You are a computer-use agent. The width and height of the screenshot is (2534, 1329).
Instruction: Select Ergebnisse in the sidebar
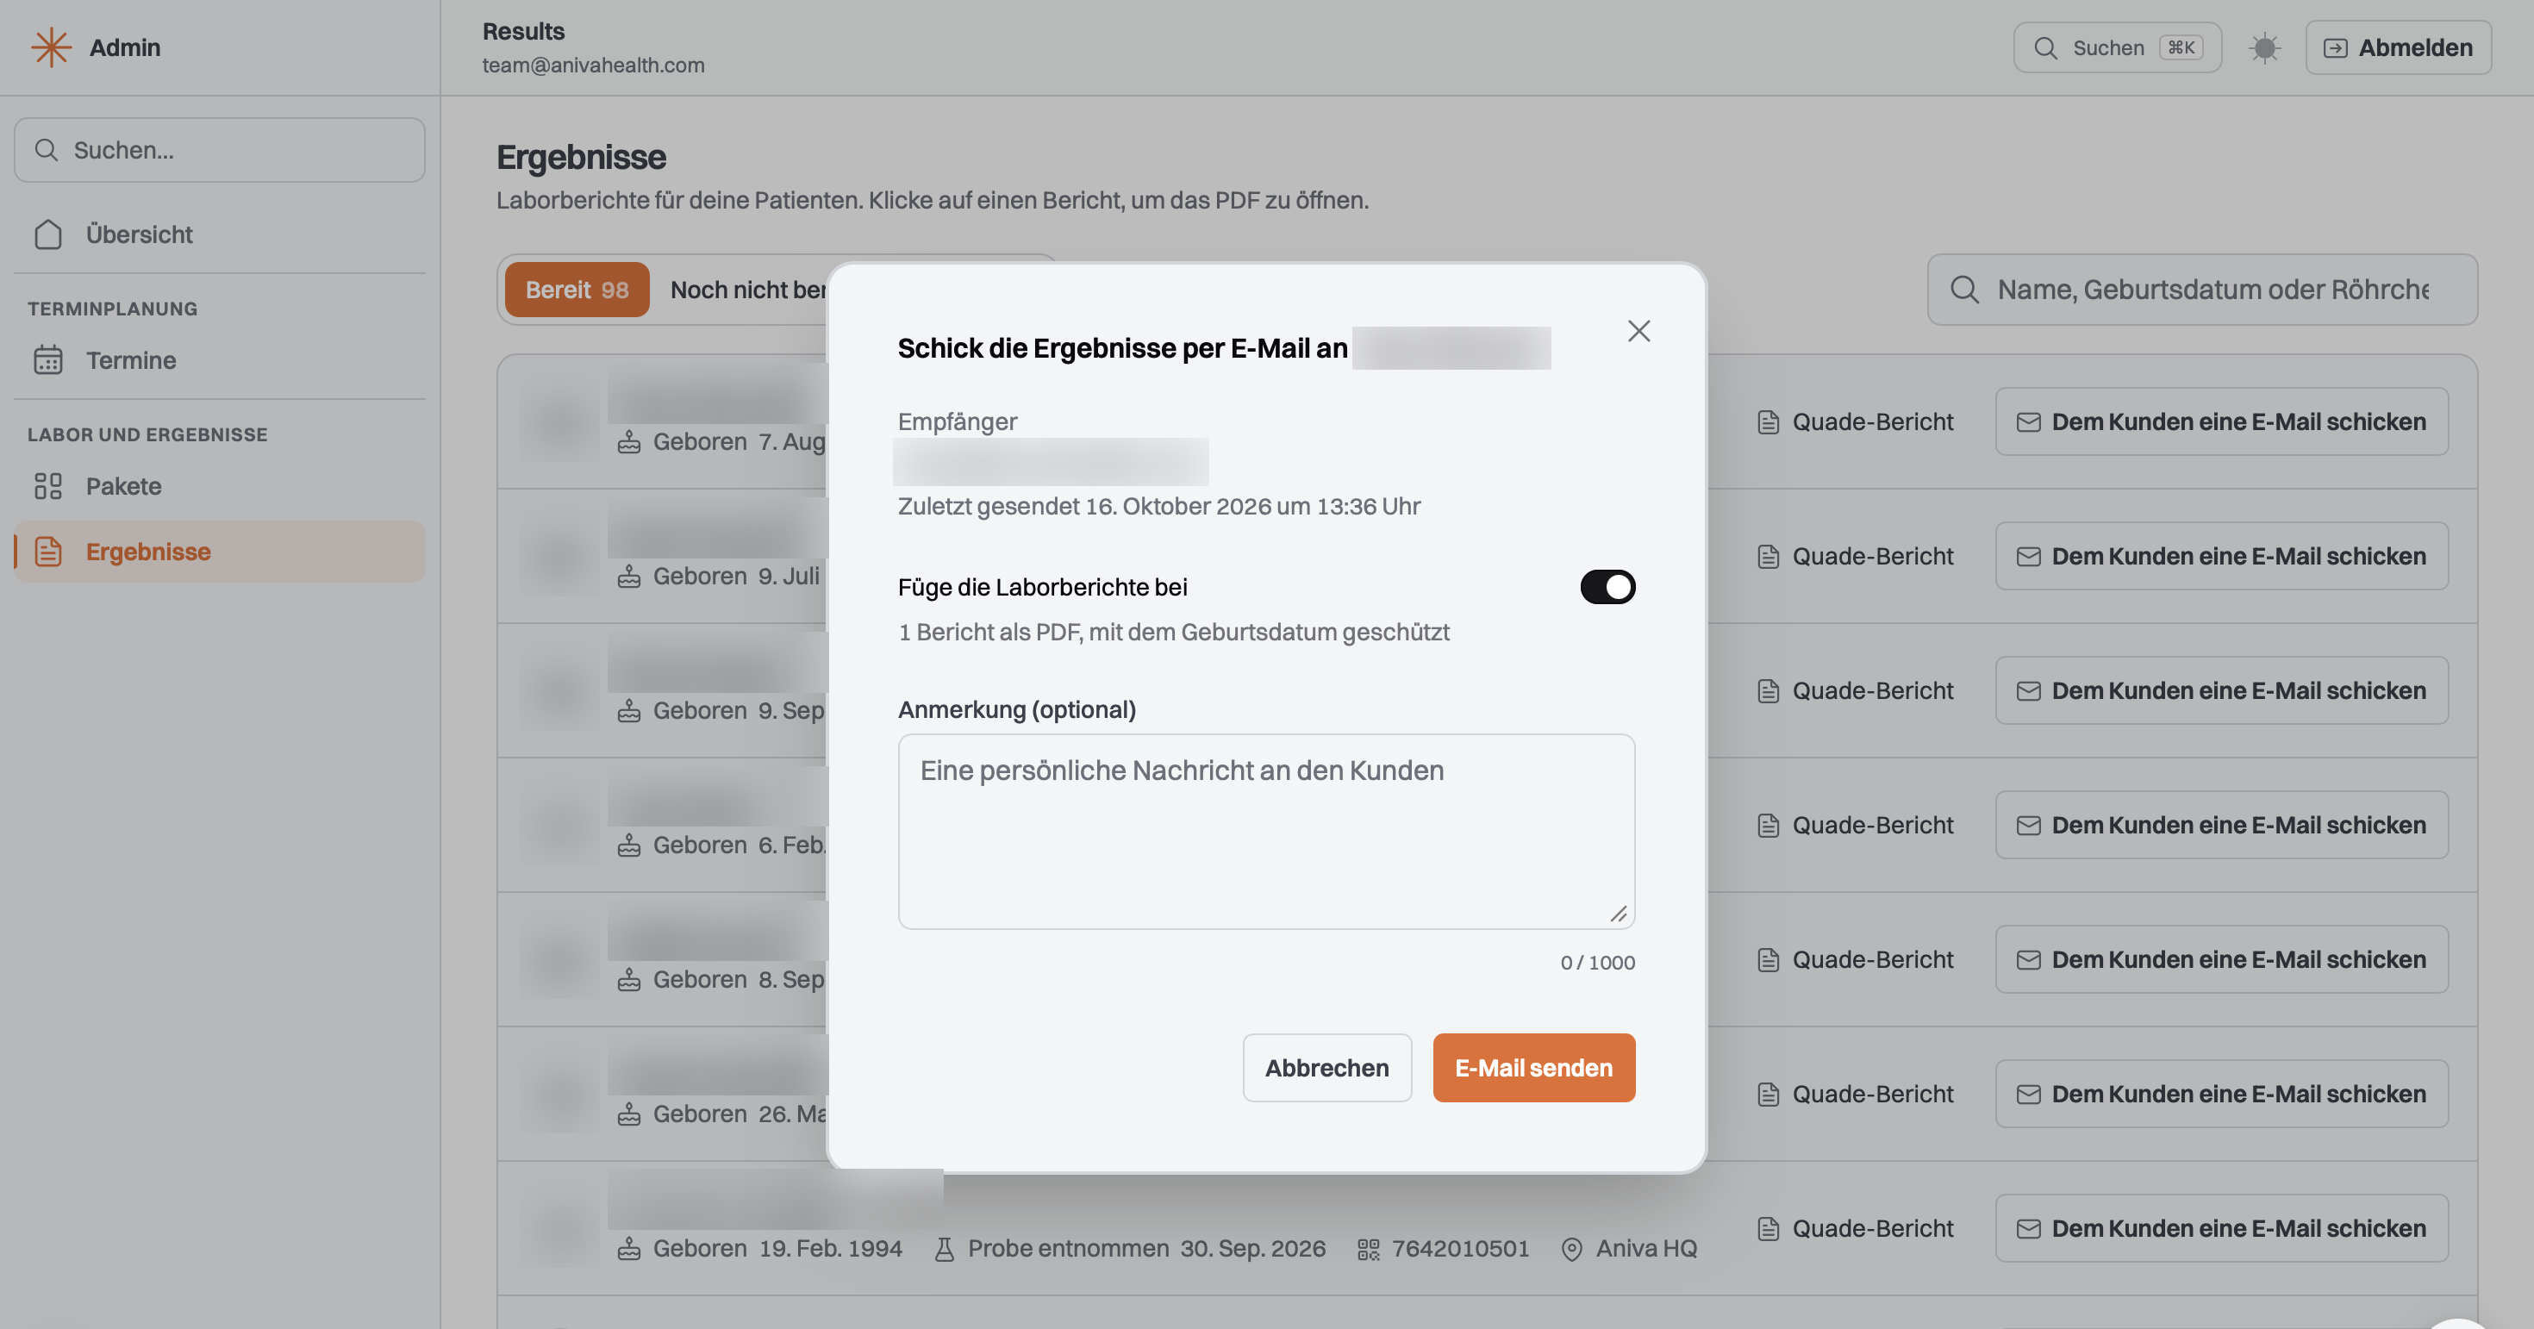[220, 551]
